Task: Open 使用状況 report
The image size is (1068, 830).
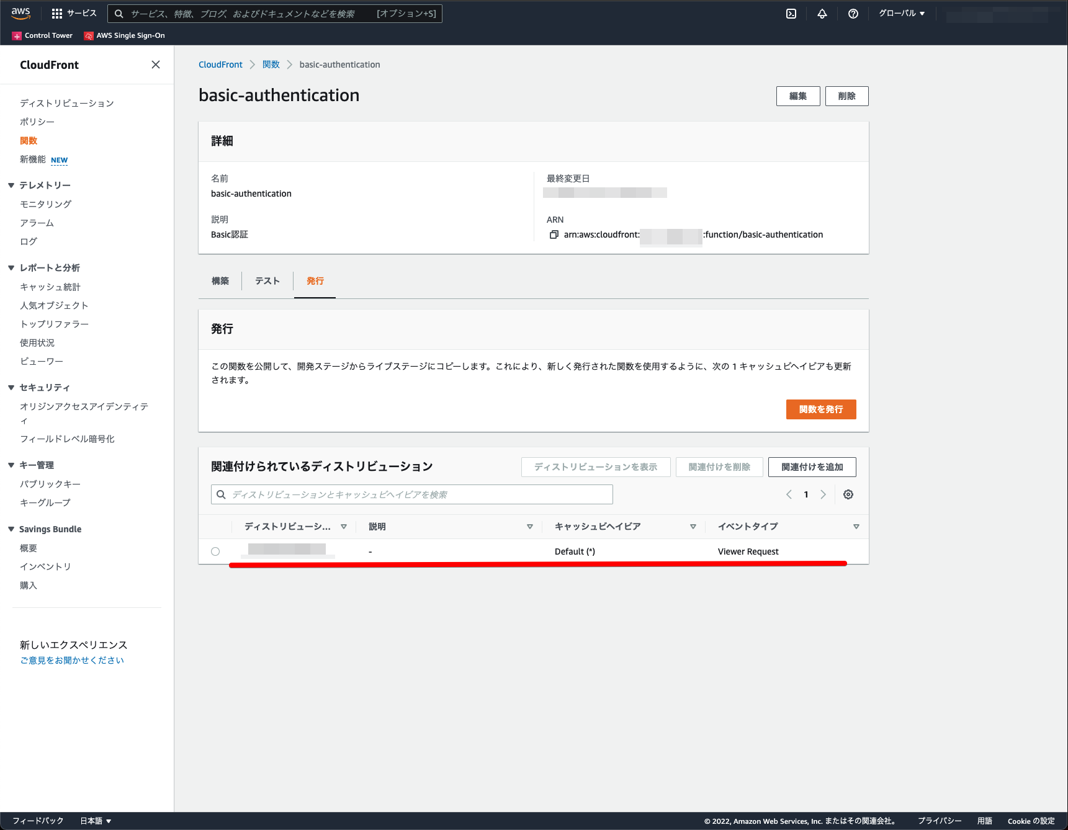Action: coord(37,342)
